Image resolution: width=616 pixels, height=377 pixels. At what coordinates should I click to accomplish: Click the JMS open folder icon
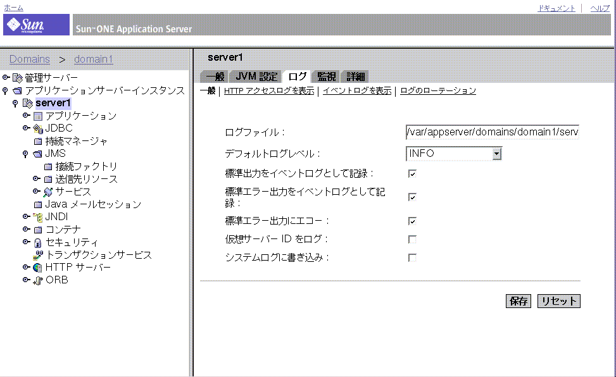point(38,154)
